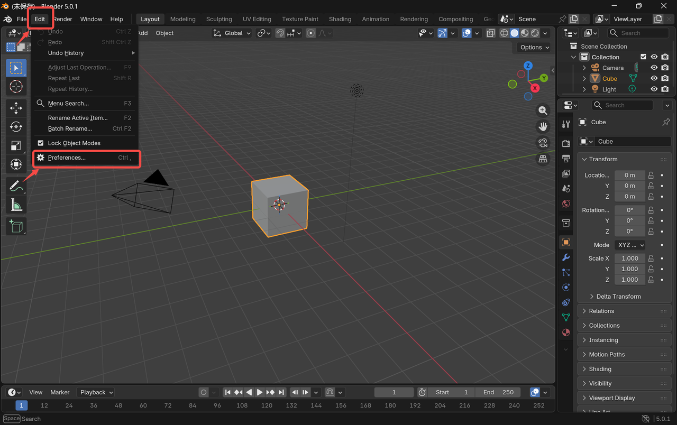
Task: Expand the Relations panel
Action: point(601,311)
